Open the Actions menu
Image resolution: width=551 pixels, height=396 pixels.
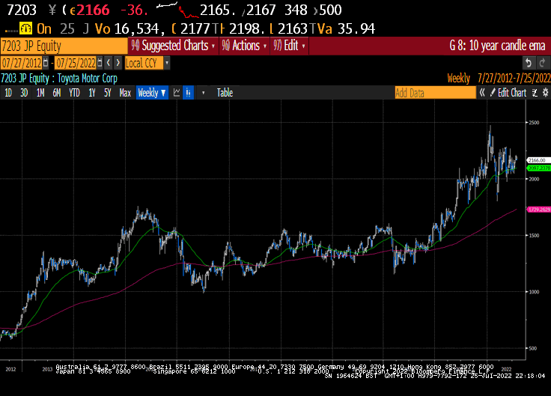coord(245,46)
